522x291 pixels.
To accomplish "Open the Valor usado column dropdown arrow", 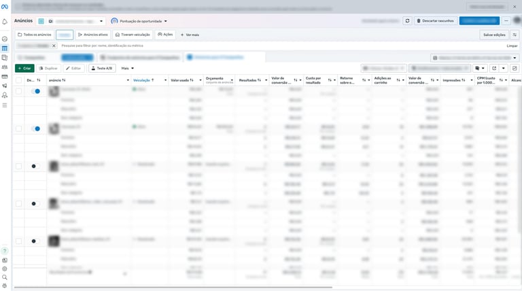I will [x=200, y=80].
